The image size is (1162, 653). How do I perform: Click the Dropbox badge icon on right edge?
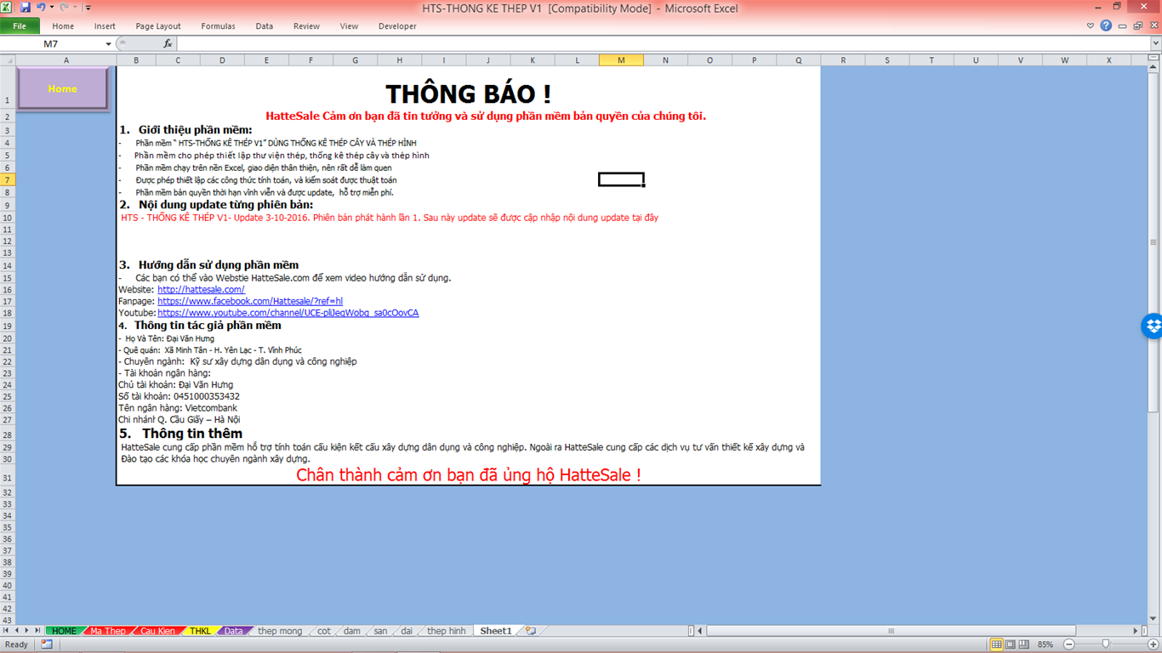tap(1153, 326)
